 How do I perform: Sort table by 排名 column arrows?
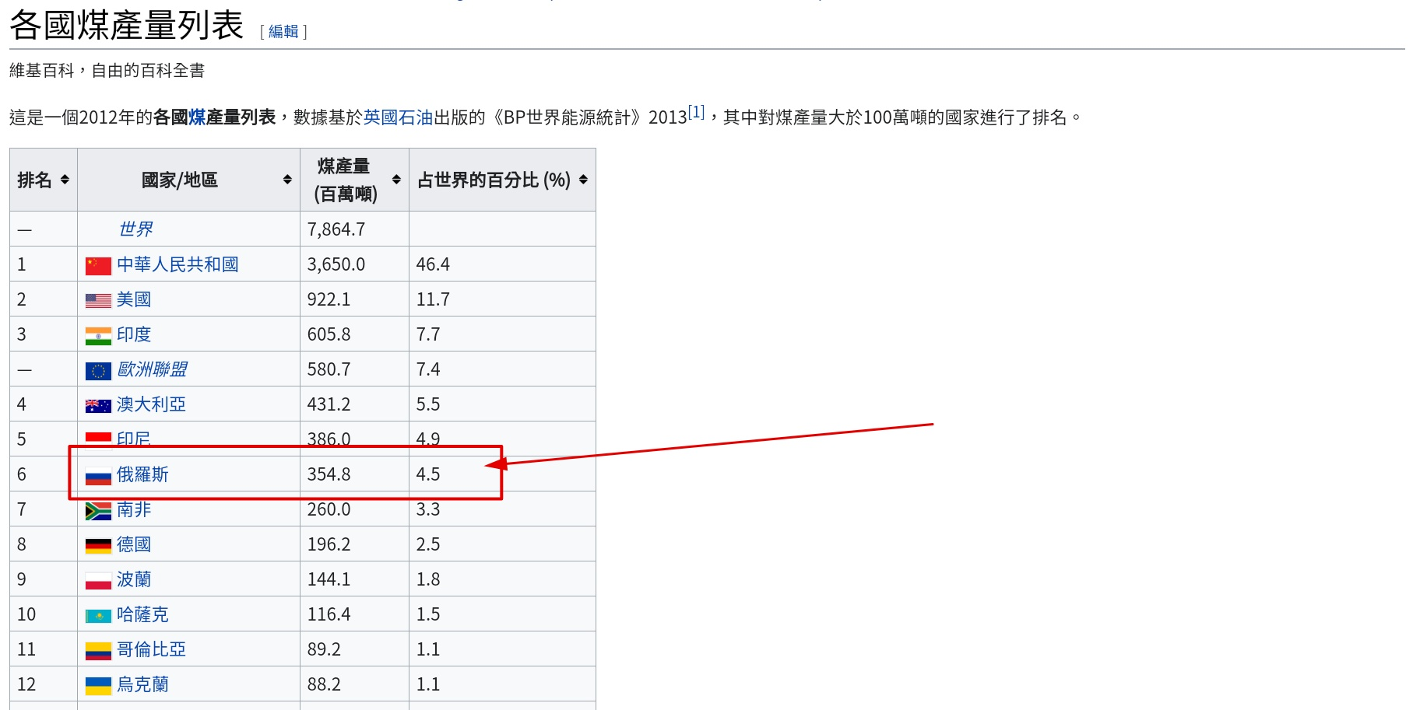click(65, 180)
